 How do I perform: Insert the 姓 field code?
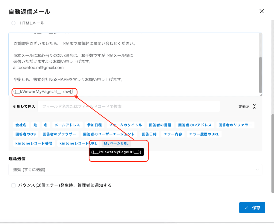pyautogui.click(x=35, y=125)
